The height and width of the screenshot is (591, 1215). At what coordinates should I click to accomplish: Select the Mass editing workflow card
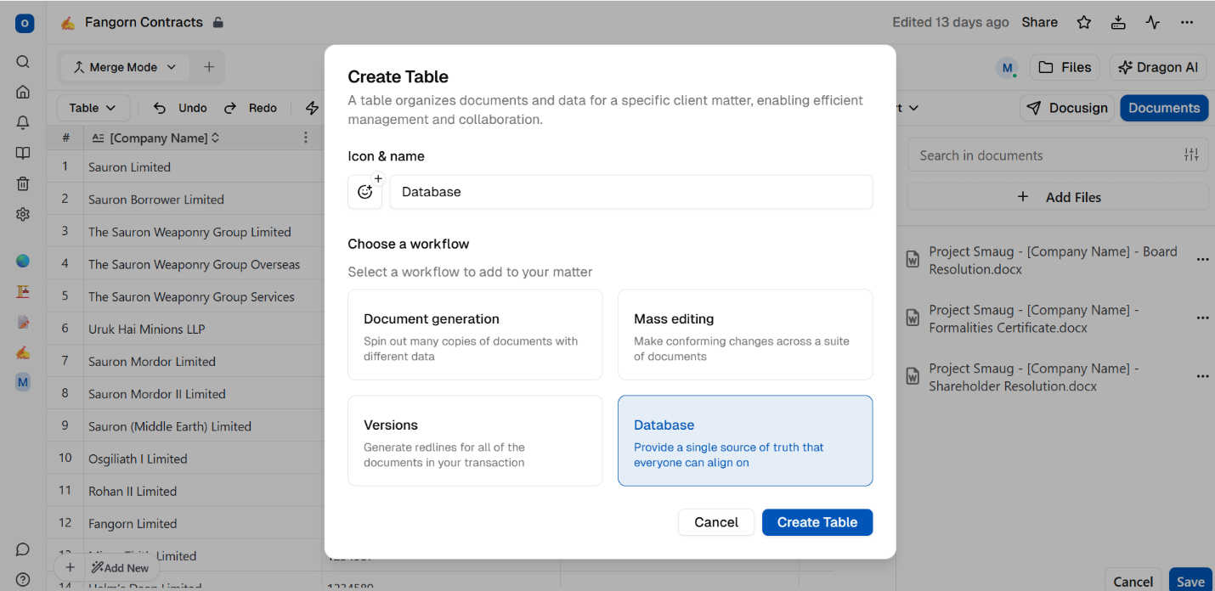[x=745, y=335]
